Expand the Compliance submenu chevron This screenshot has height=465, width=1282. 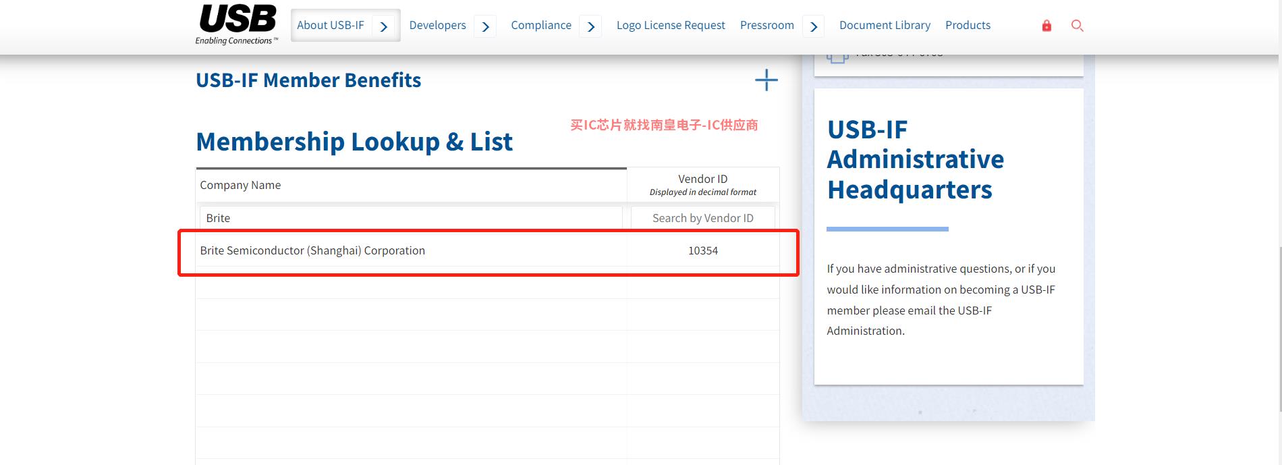point(591,26)
